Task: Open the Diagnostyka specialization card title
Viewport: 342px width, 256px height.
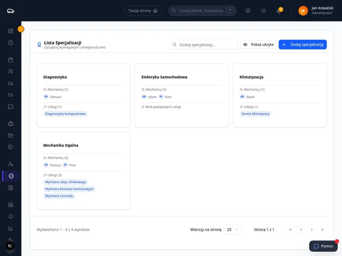Action: point(55,77)
